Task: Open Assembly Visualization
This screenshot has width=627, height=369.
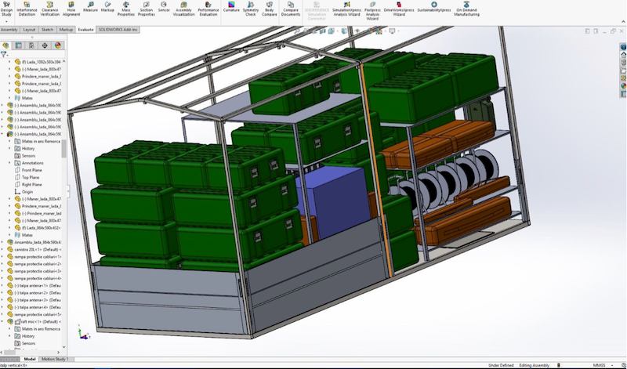Action: [184, 8]
